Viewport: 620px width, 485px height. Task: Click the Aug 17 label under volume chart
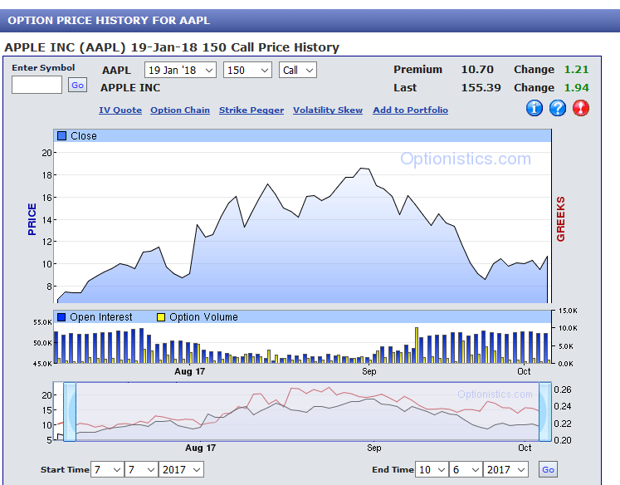tap(190, 371)
